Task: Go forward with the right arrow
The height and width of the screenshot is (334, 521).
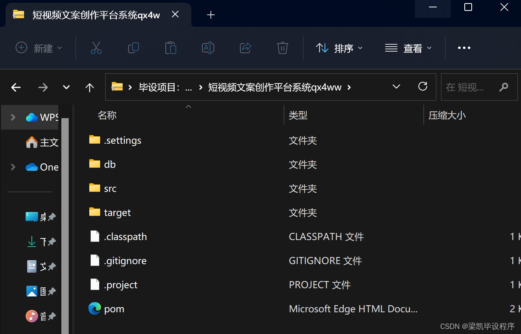Action: click(x=43, y=87)
